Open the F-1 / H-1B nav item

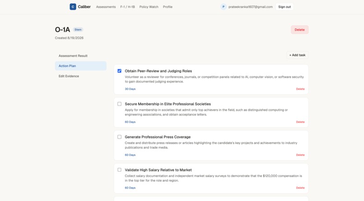(x=127, y=7)
